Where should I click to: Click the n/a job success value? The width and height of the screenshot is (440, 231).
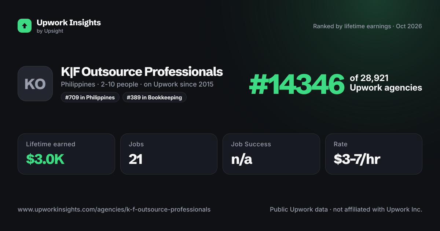(x=242, y=159)
